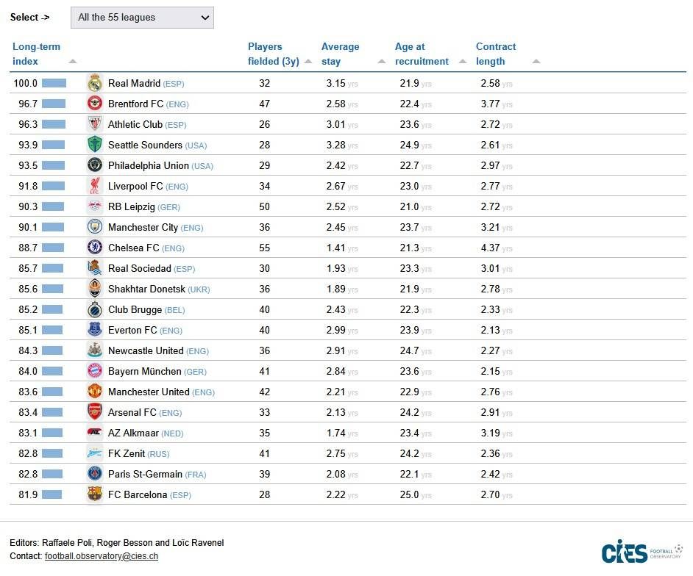Click the football.observatory@cies.ch email link
Screen dimensions: 693x576
(x=102, y=556)
